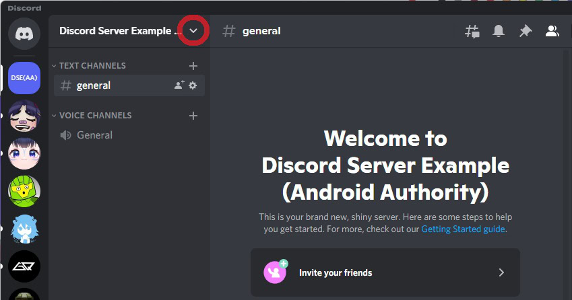Open notification settings bell icon
The width and height of the screenshot is (572, 300).
point(499,31)
